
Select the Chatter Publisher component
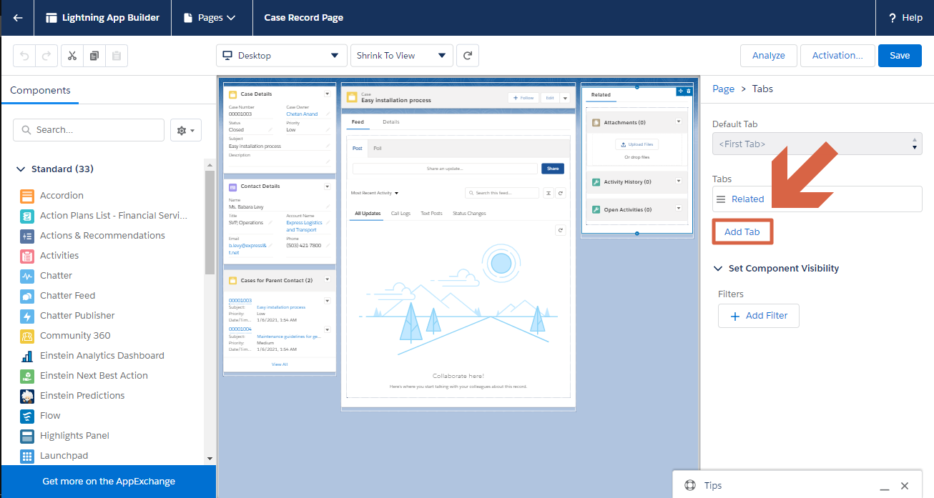click(x=77, y=316)
